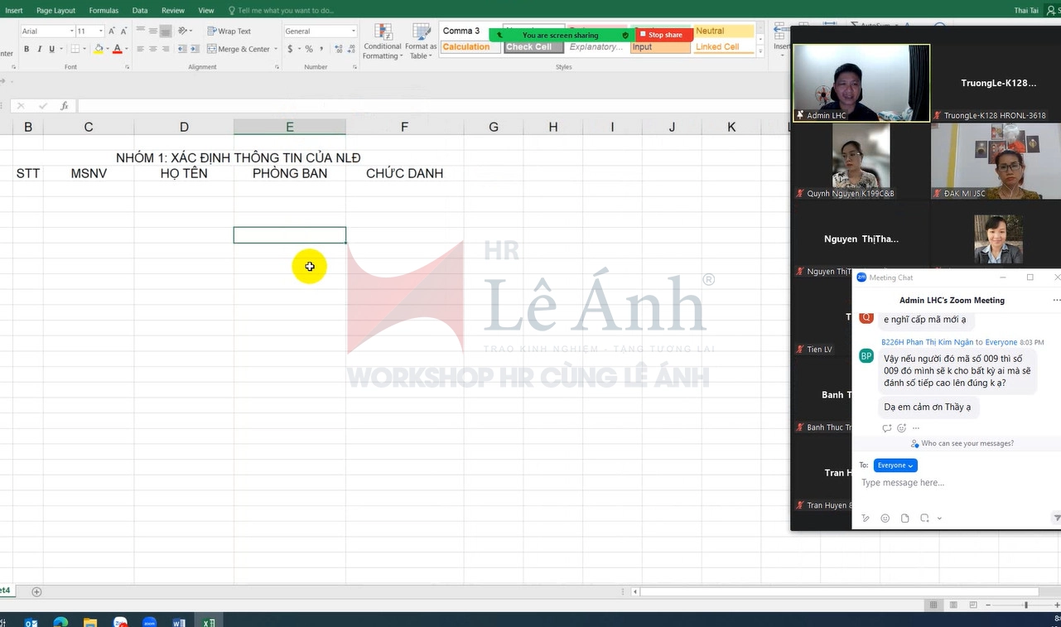The width and height of the screenshot is (1061, 627).
Task: Open the font name dropdown showing Arial
Action: click(47, 31)
